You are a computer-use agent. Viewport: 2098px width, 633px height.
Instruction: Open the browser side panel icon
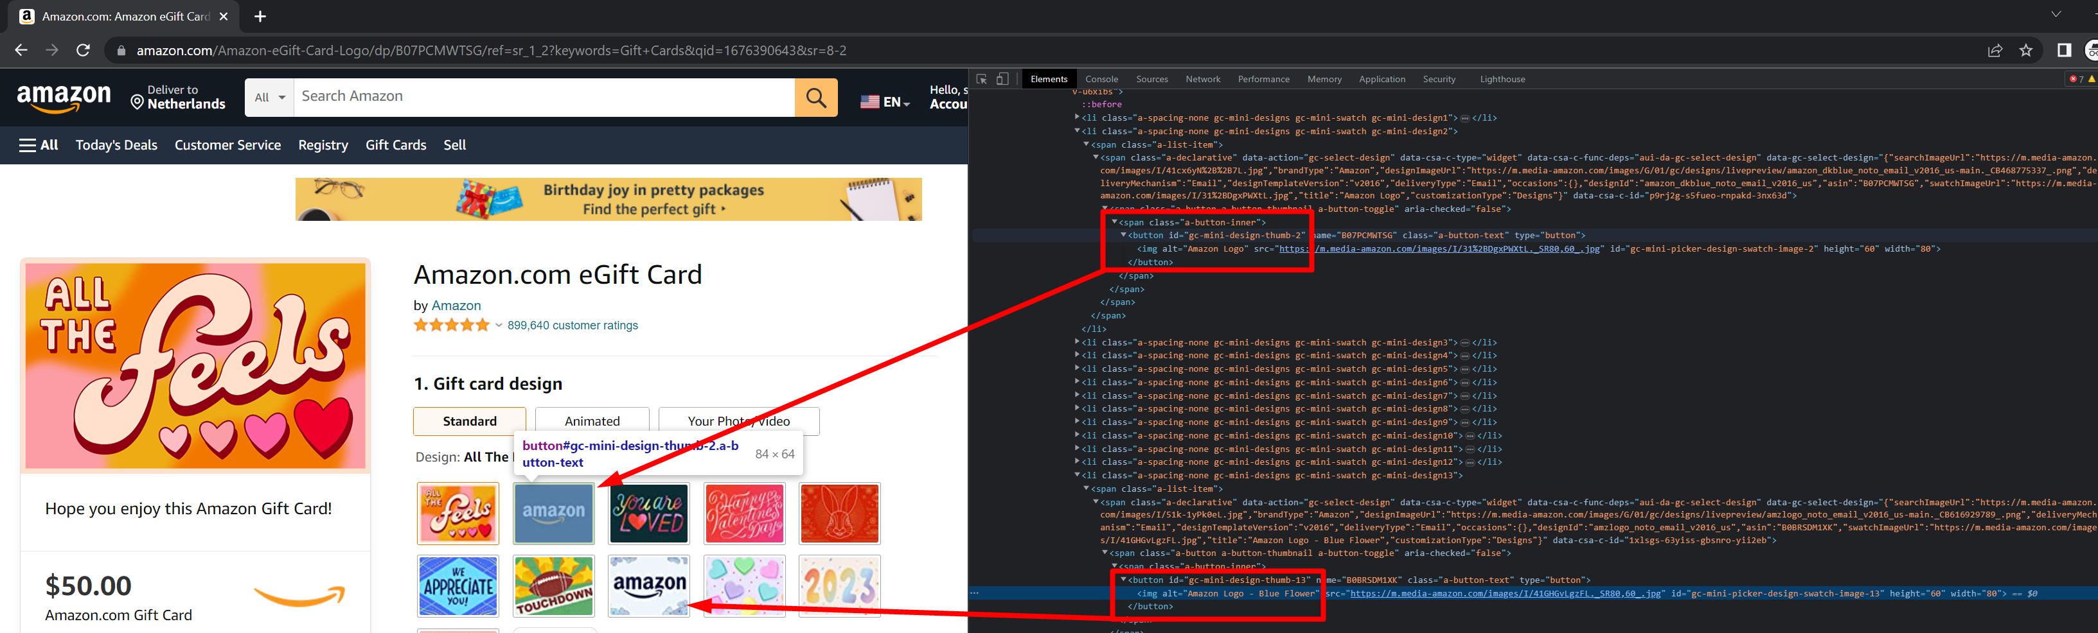coord(2064,51)
